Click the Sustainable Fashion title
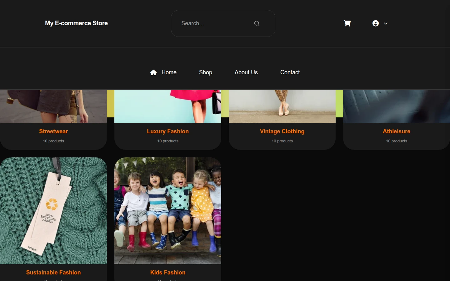 pyautogui.click(x=53, y=273)
